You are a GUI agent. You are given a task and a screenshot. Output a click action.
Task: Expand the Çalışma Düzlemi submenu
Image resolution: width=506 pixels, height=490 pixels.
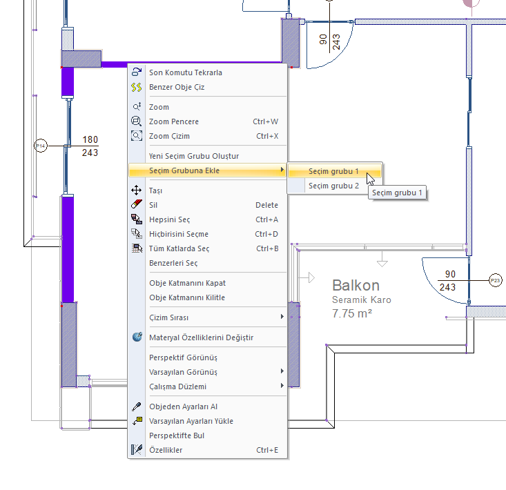tap(282, 386)
